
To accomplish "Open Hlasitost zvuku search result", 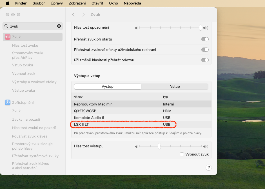I will [25, 45].
